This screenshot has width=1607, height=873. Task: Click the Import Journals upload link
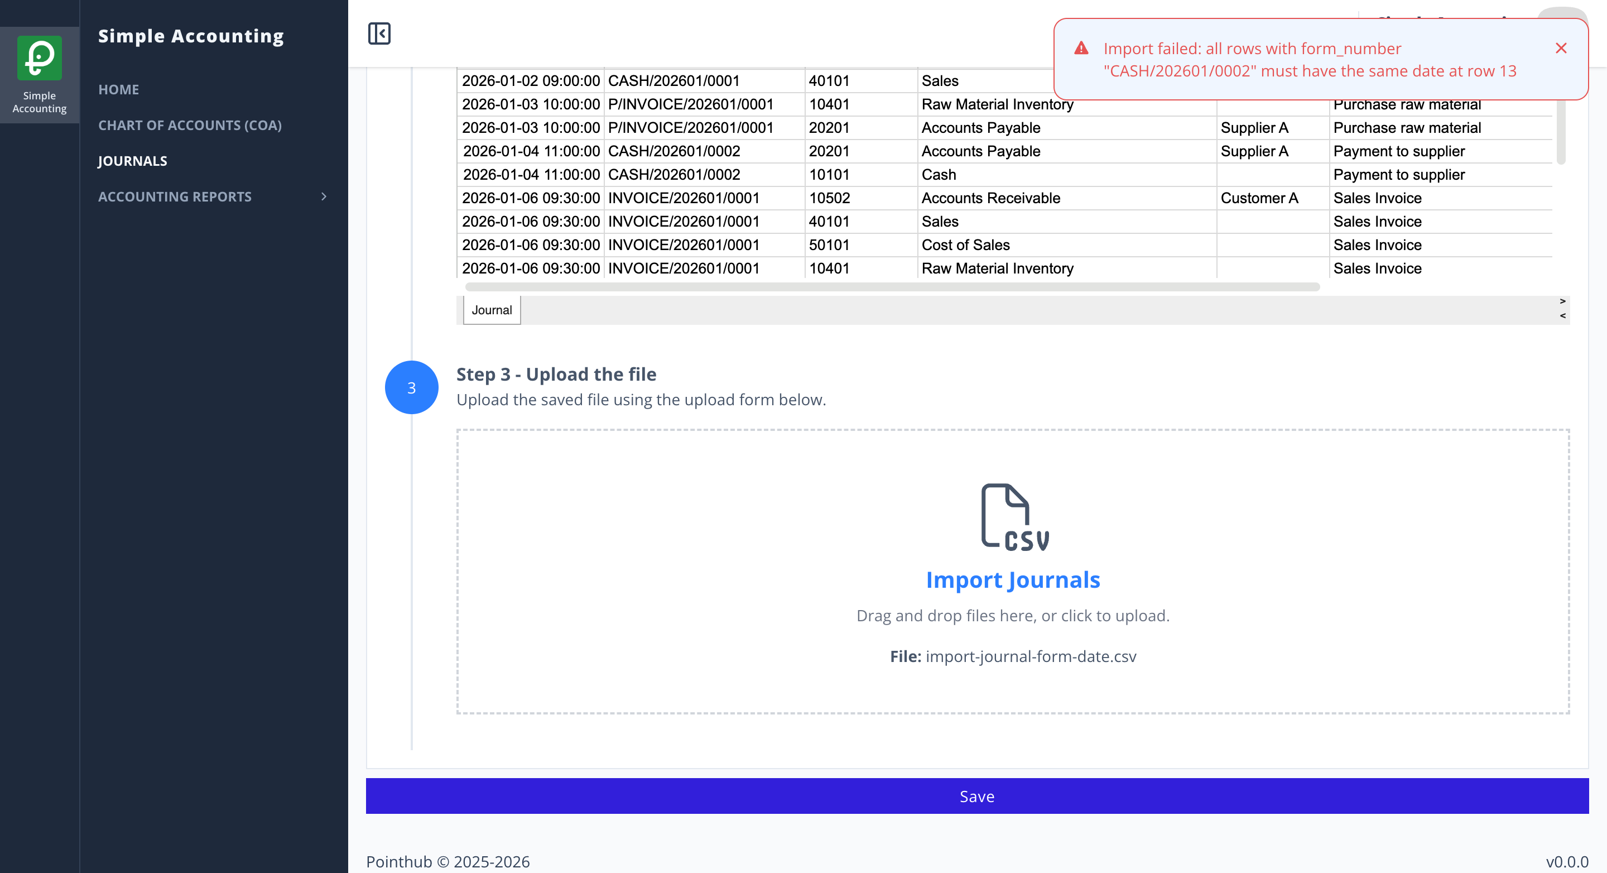[x=1013, y=580]
